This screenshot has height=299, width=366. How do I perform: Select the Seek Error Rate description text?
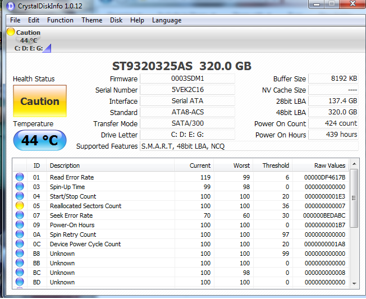71,215
